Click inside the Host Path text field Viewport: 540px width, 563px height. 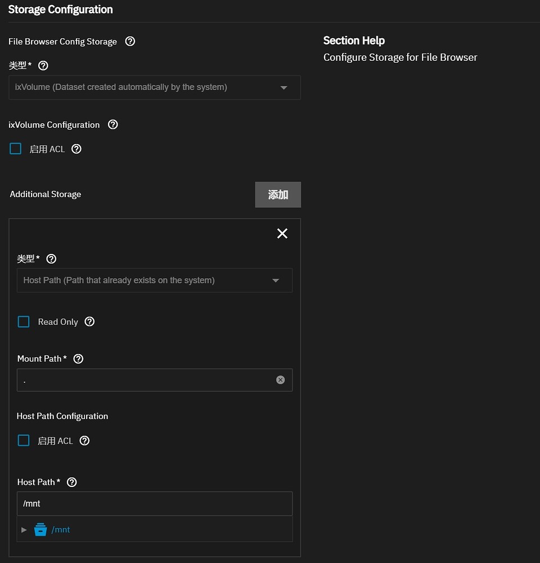click(x=155, y=503)
